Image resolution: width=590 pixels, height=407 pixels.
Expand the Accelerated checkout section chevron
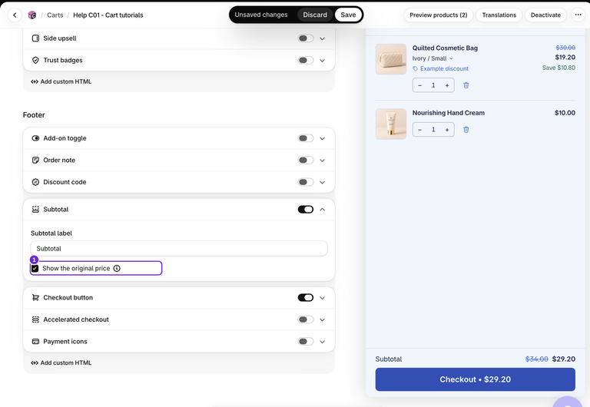(x=323, y=319)
